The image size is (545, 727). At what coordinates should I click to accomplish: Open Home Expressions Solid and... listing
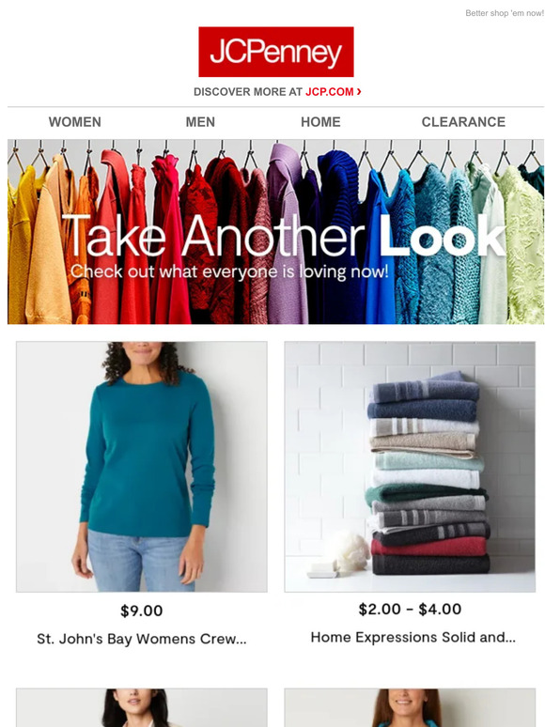click(x=413, y=638)
